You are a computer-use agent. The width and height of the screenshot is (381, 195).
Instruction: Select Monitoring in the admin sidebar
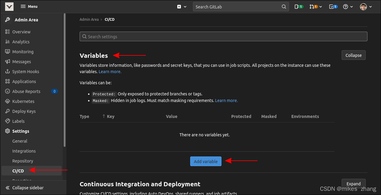[23, 51]
